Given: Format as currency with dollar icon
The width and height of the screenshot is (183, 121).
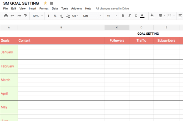Looking at the screenshot, I should pyautogui.click(x=49, y=16).
